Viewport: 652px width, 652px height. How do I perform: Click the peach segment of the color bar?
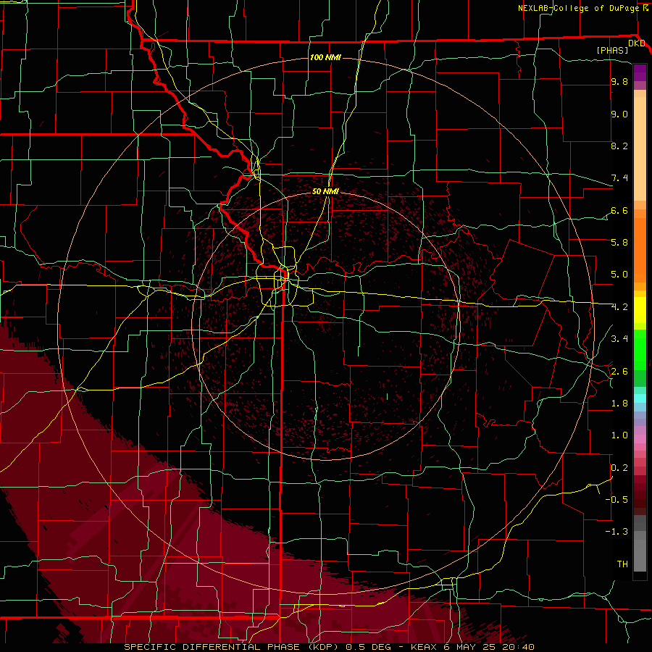640,149
